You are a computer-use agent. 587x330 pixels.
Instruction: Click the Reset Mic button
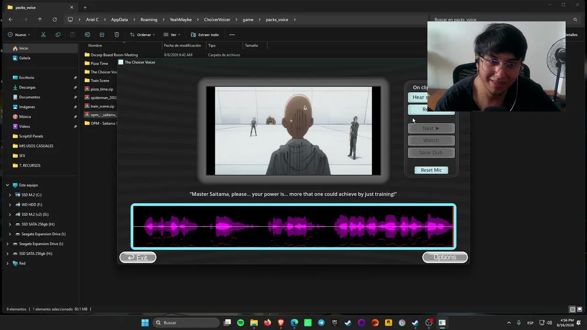431,170
